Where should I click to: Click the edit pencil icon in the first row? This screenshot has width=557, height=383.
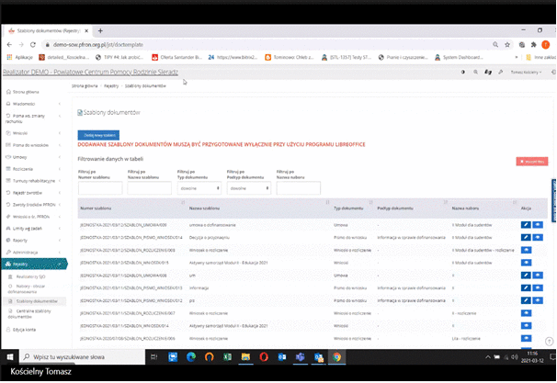526,223
